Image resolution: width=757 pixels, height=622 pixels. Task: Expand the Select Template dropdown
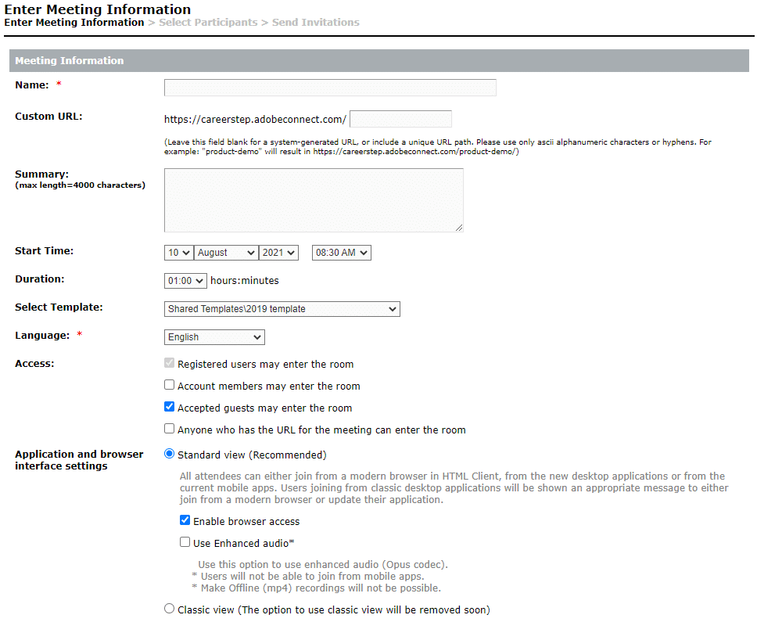coord(282,309)
